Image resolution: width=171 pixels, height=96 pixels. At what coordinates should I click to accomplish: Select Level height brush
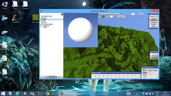(154, 18)
